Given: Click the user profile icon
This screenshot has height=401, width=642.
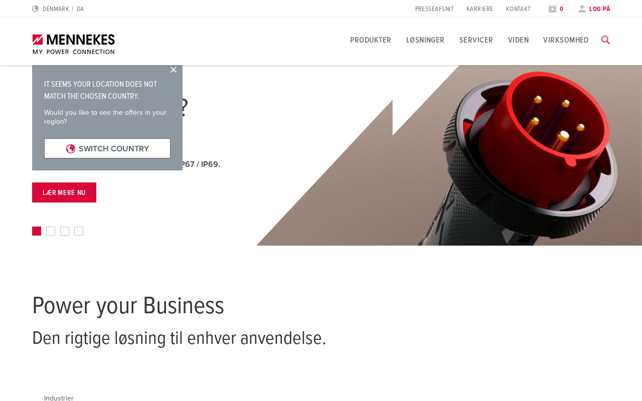Looking at the screenshot, I should tap(582, 9).
